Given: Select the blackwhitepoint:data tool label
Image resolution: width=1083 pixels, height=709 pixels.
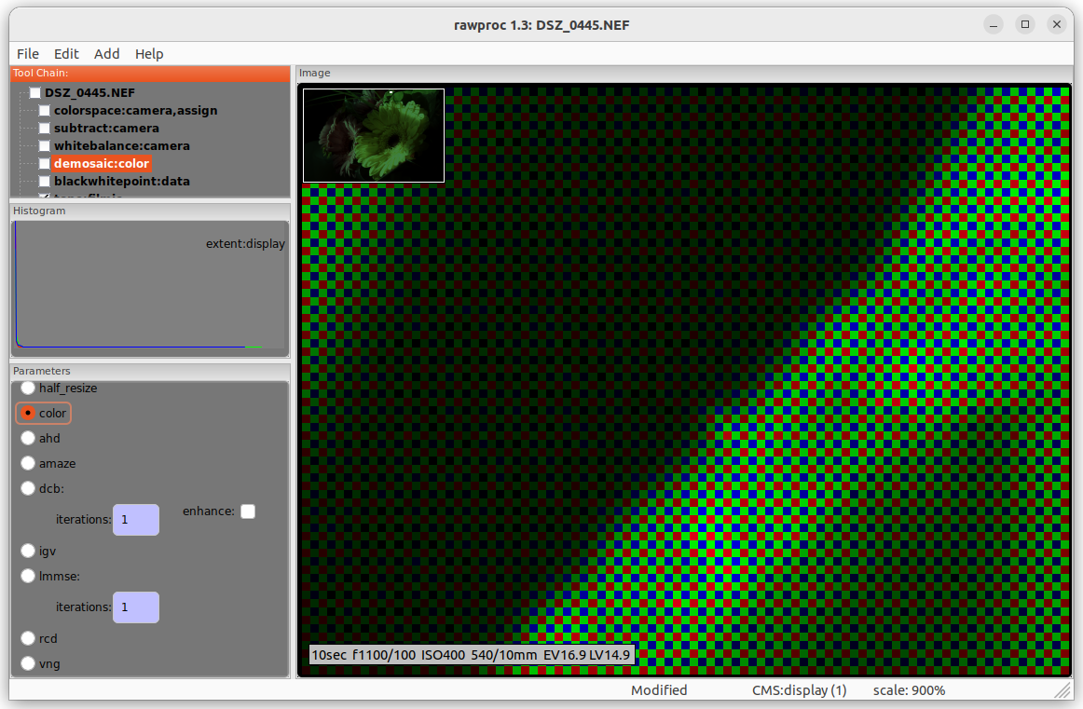Looking at the screenshot, I should [121, 182].
